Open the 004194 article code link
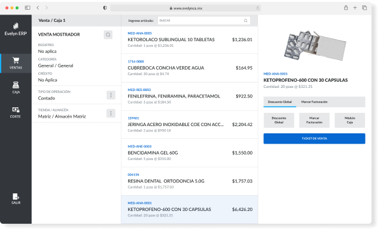This screenshot has width=380, height=231. tap(134, 175)
